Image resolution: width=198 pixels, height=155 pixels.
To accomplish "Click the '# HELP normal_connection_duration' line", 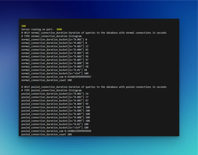I will click(x=94, y=33).
